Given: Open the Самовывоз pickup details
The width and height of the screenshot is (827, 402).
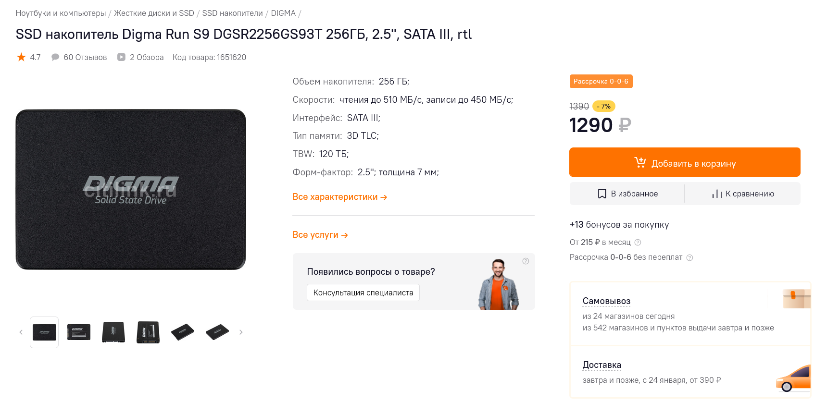Looking at the screenshot, I should (606, 301).
